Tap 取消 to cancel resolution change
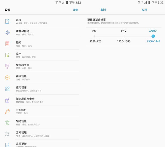 click(103, 10)
